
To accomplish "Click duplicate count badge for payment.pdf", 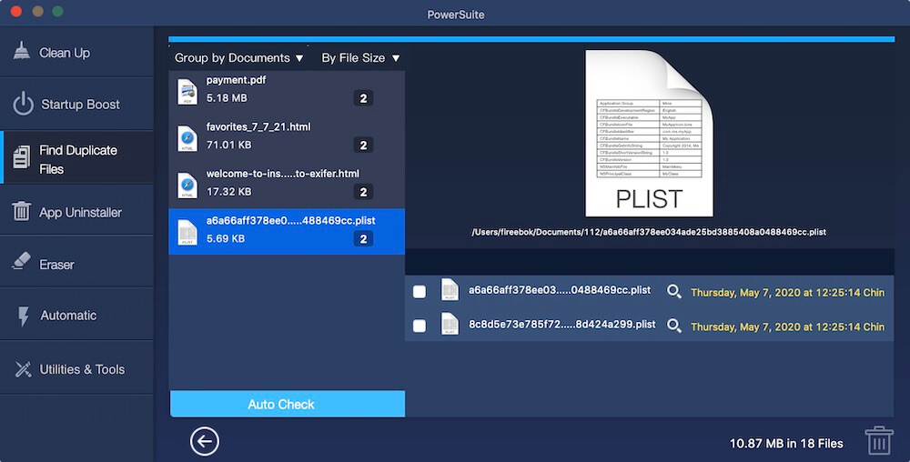I will (x=363, y=98).
